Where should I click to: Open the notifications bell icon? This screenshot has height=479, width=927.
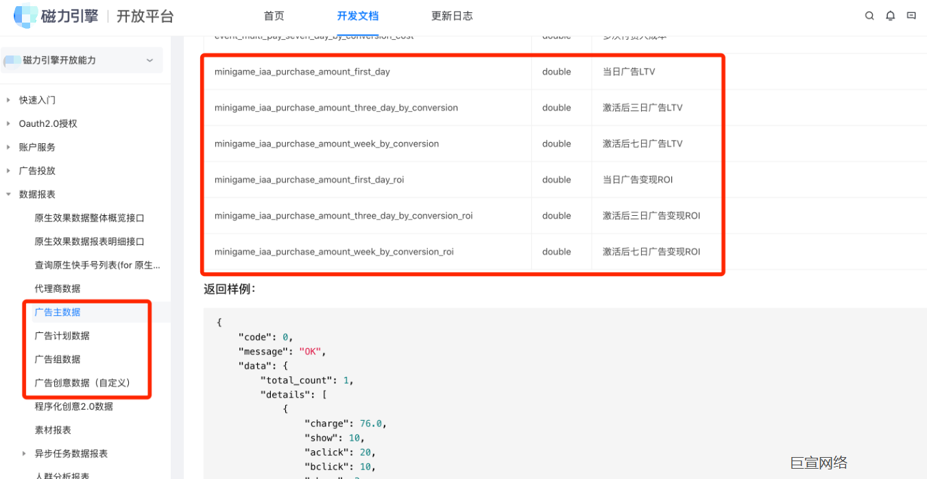pos(890,15)
